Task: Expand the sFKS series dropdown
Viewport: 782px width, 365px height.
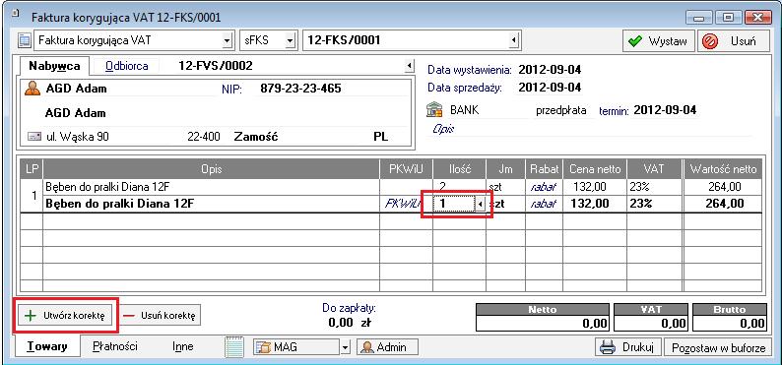Action: 291,40
